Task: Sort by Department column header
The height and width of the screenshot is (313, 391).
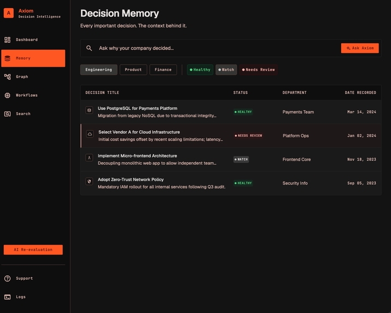Action: (295, 93)
